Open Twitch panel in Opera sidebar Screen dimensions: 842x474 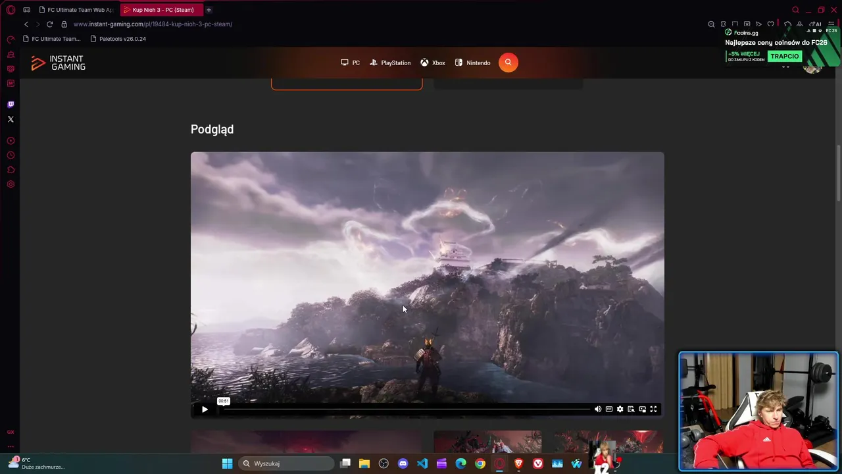pos(11,105)
